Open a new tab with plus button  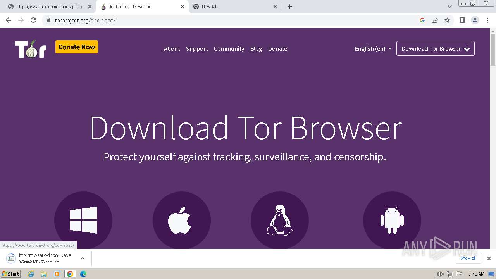click(290, 7)
